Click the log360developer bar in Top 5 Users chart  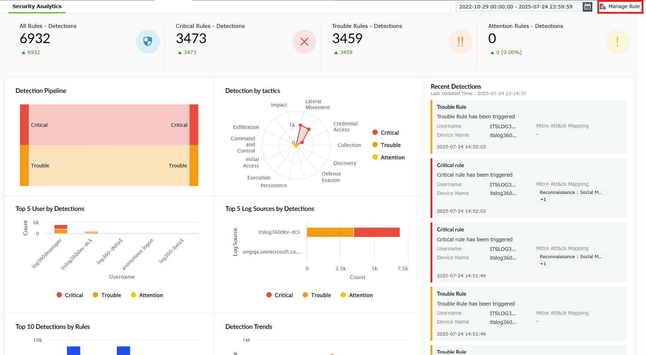point(60,229)
